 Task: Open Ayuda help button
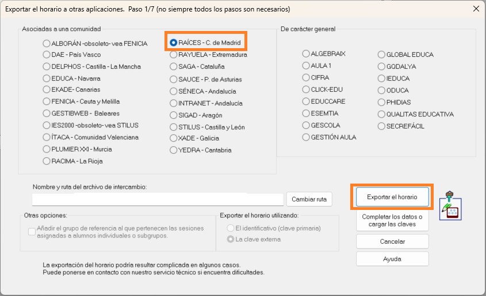(x=392, y=259)
